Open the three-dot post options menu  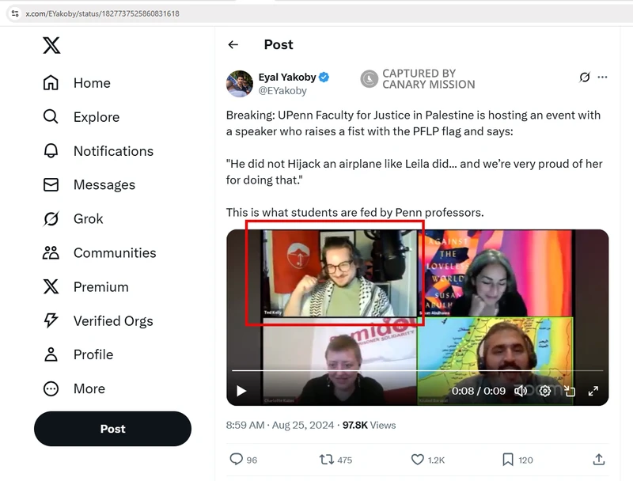(x=603, y=78)
